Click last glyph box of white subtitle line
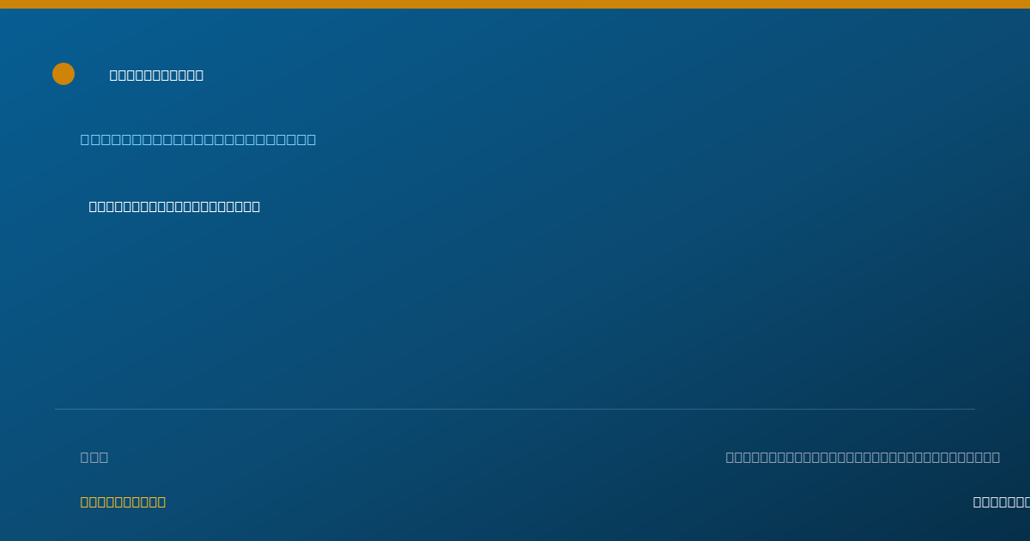The height and width of the screenshot is (541, 1030). click(x=255, y=206)
